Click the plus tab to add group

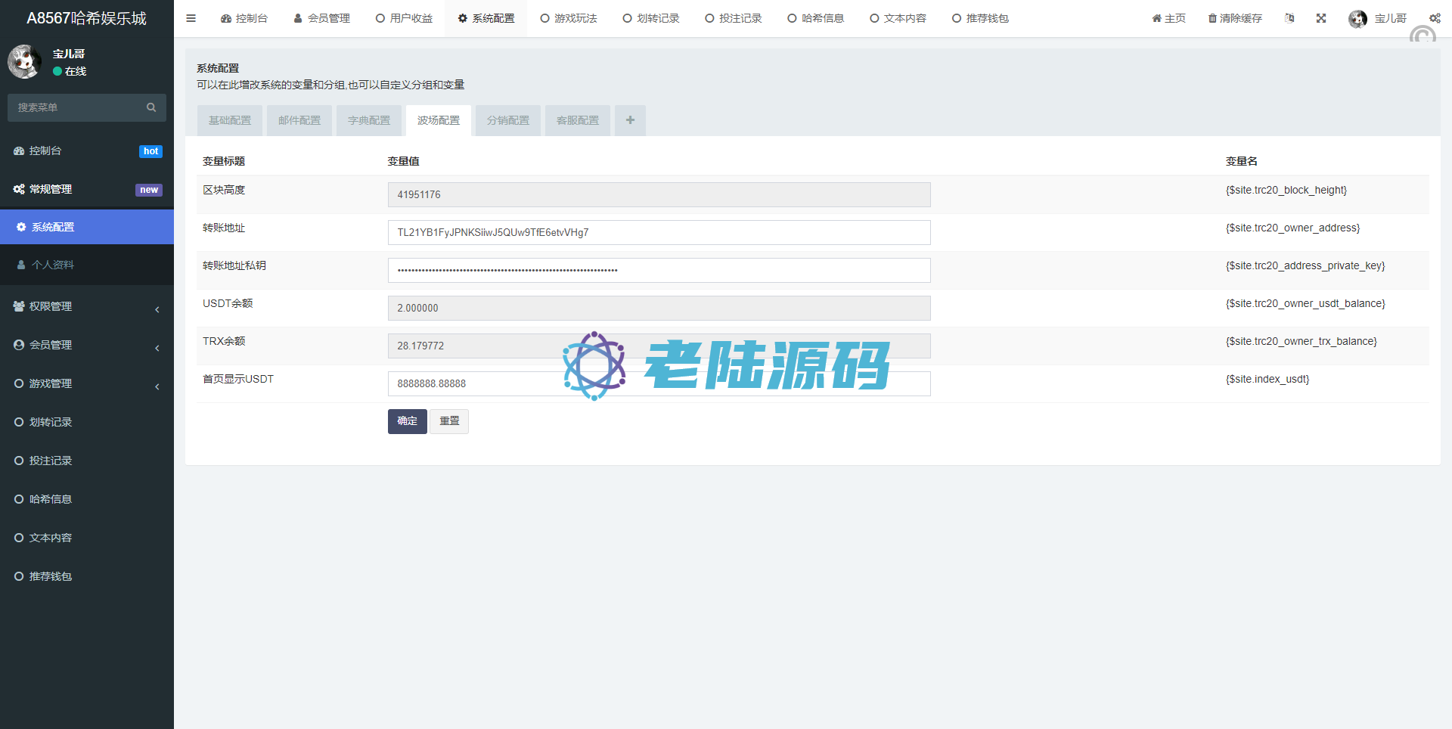(x=630, y=120)
